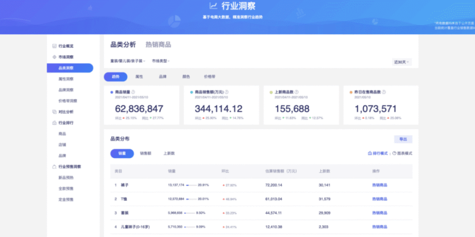Select the 属性 pill tab
Screen dimensions: 475x237
pyautogui.click(x=139, y=77)
